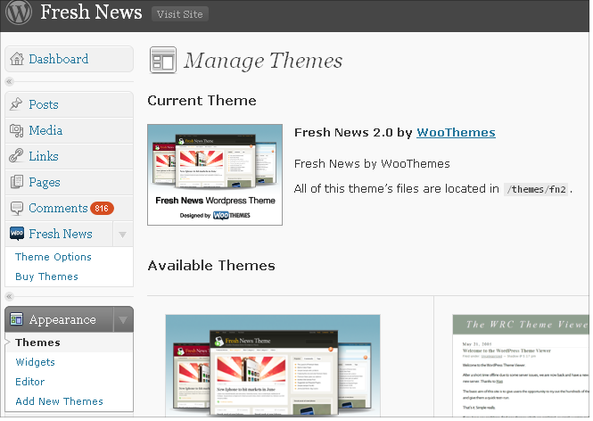Follow the WooThemes author link

coord(456,132)
